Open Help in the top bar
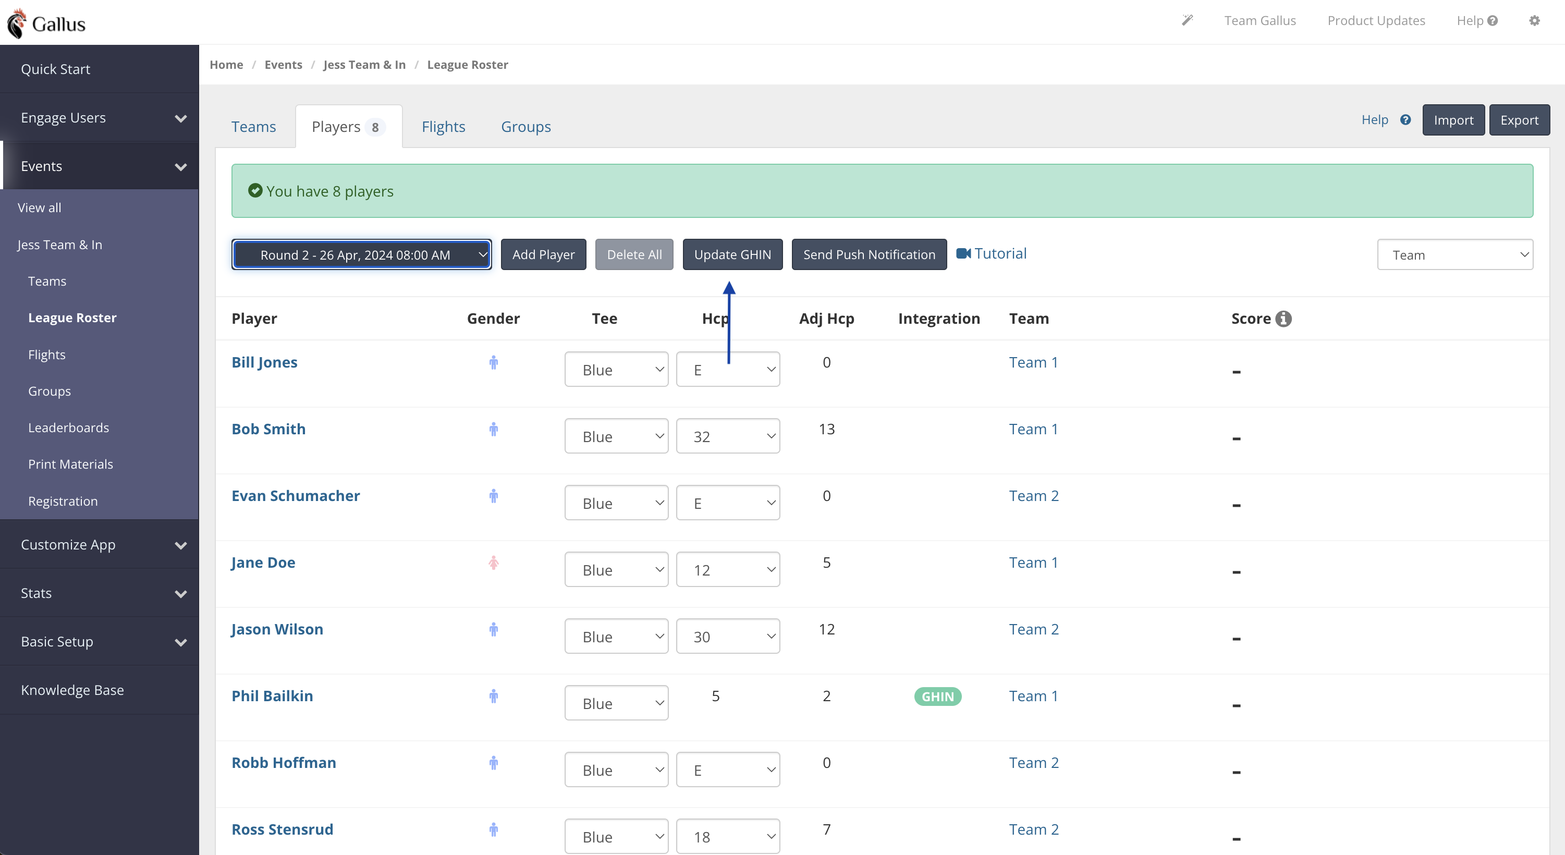The image size is (1565, 855). coord(1477,21)
